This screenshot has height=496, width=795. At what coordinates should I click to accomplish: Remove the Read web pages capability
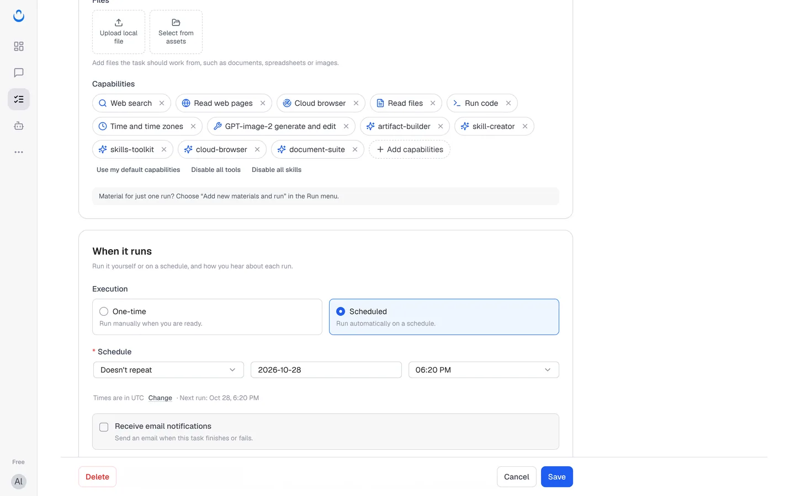pos(263,103)
